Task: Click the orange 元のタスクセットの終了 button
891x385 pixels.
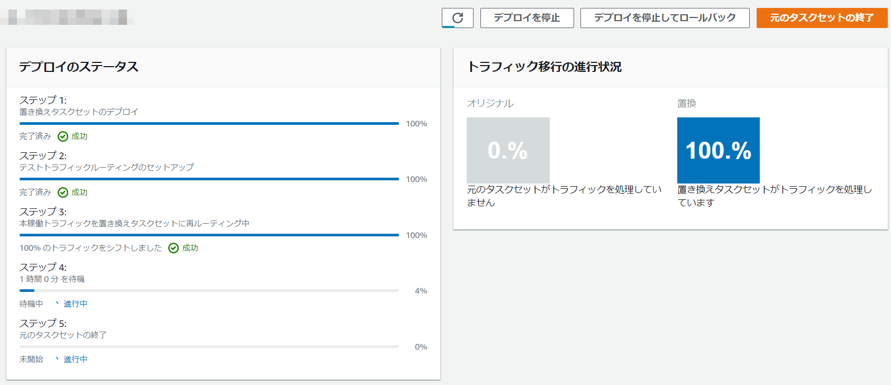Action: click(822, 18)
